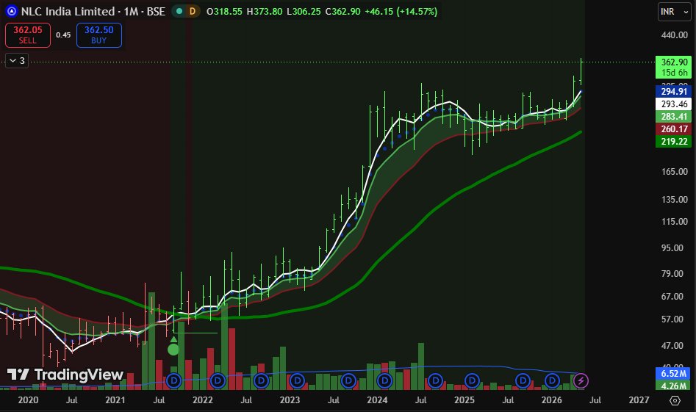Viewport: 696px width, 412px height.
Task: Click dividend D marker just after 2024 label
Action: pos(384,380)
